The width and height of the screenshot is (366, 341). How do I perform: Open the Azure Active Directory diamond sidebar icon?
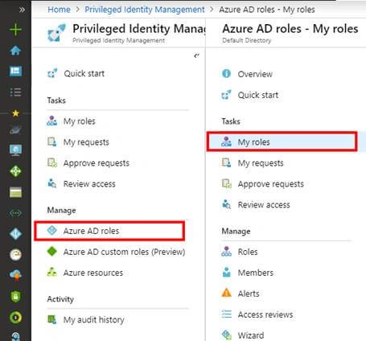point(15,234)
